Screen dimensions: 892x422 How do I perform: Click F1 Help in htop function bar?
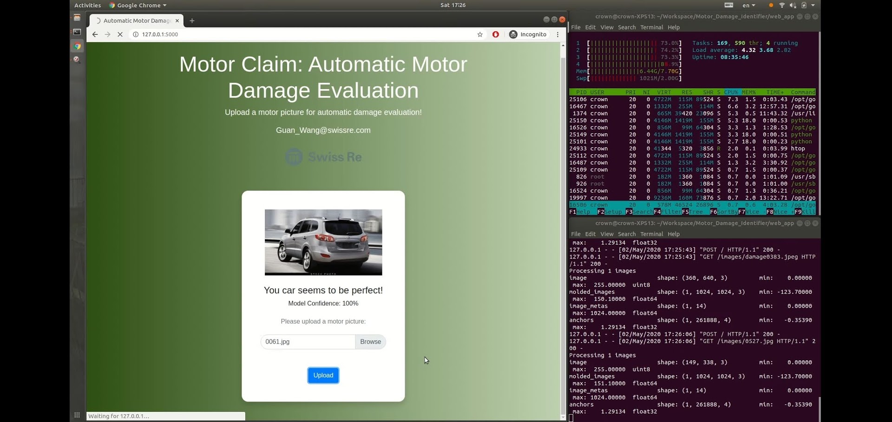[580, 212]
